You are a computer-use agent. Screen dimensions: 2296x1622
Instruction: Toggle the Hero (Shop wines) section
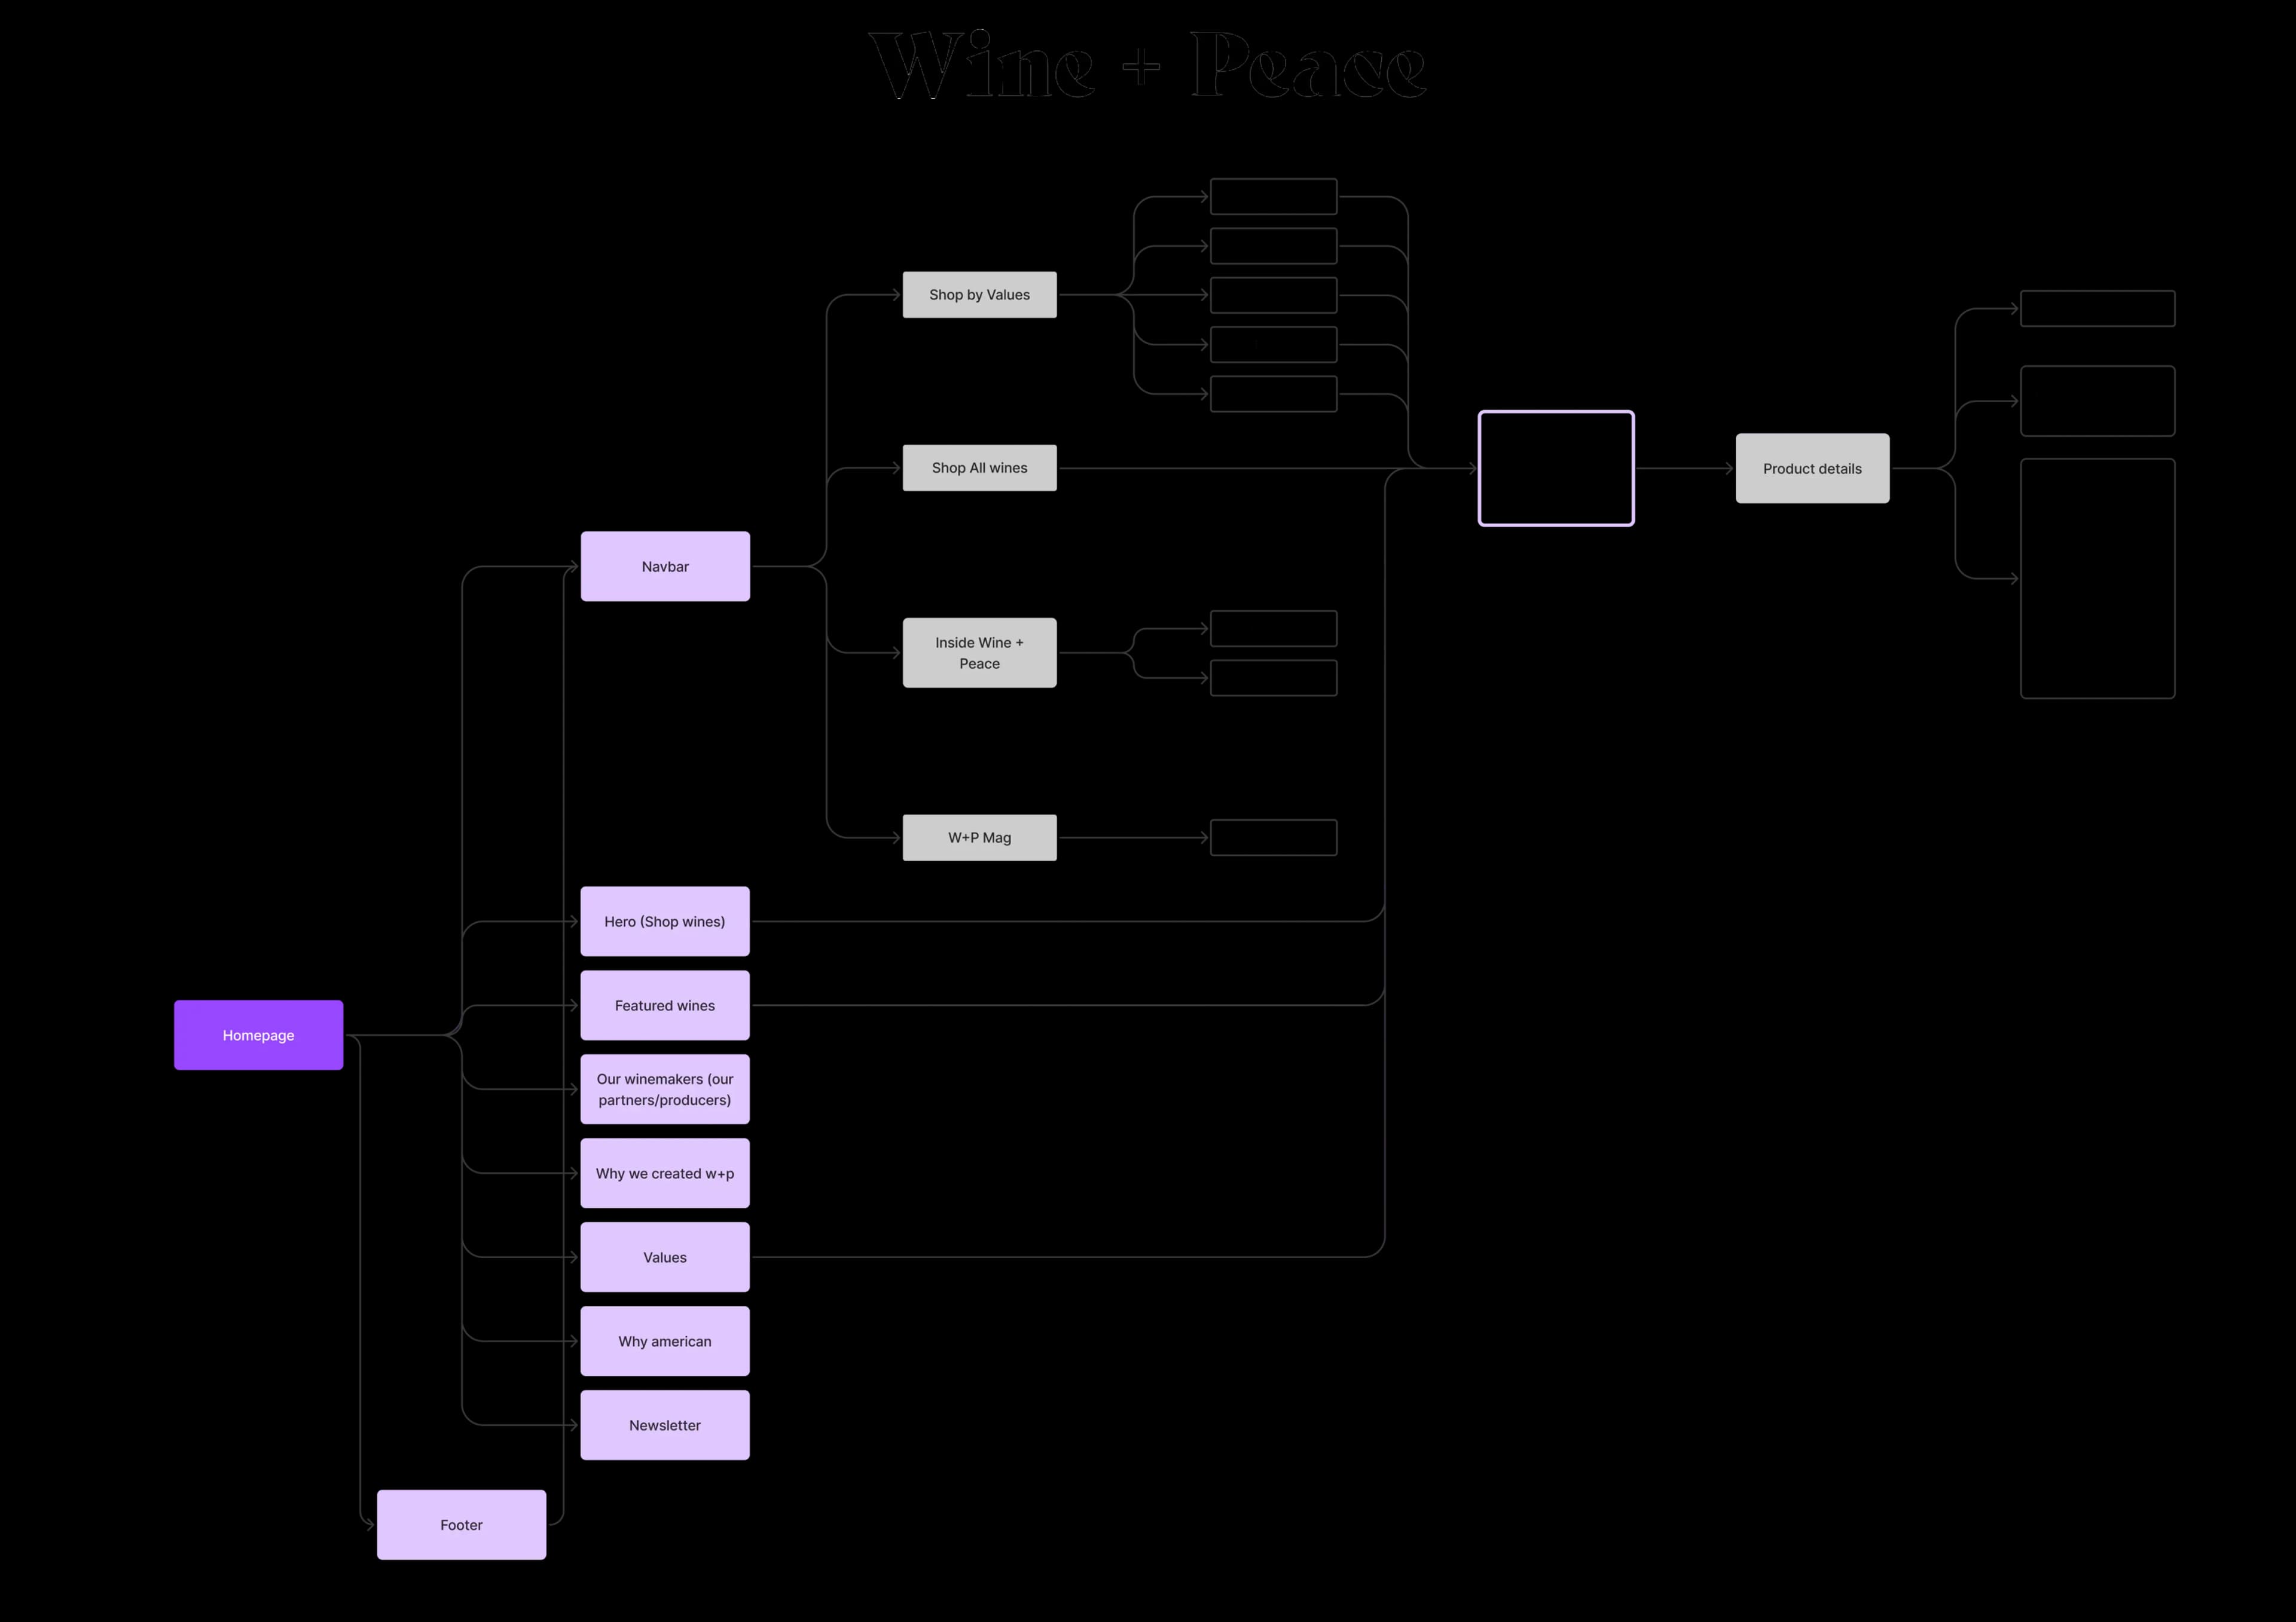(x=665, y=920)
